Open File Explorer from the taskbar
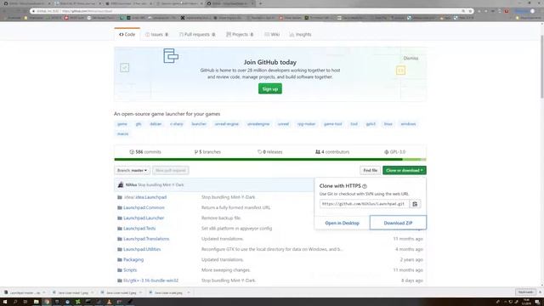544x306 pixels. tap(36, 302)
